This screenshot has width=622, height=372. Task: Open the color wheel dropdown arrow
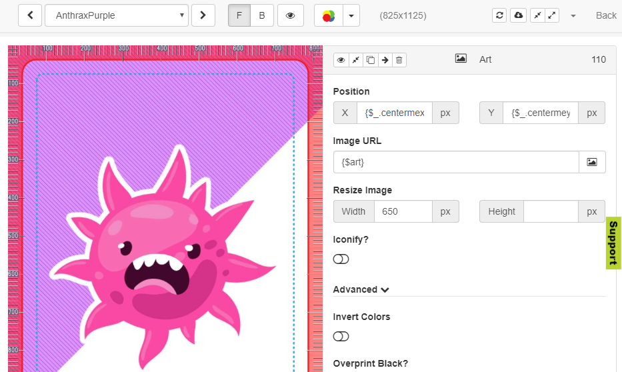(351, 15)
